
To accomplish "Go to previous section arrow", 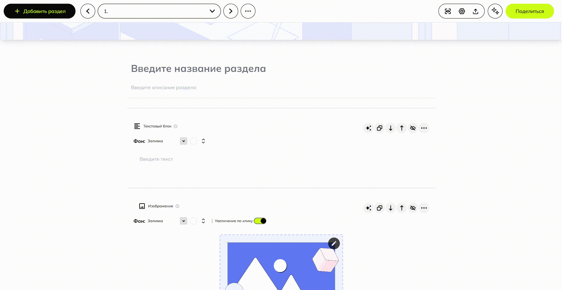I will point(88,11).
